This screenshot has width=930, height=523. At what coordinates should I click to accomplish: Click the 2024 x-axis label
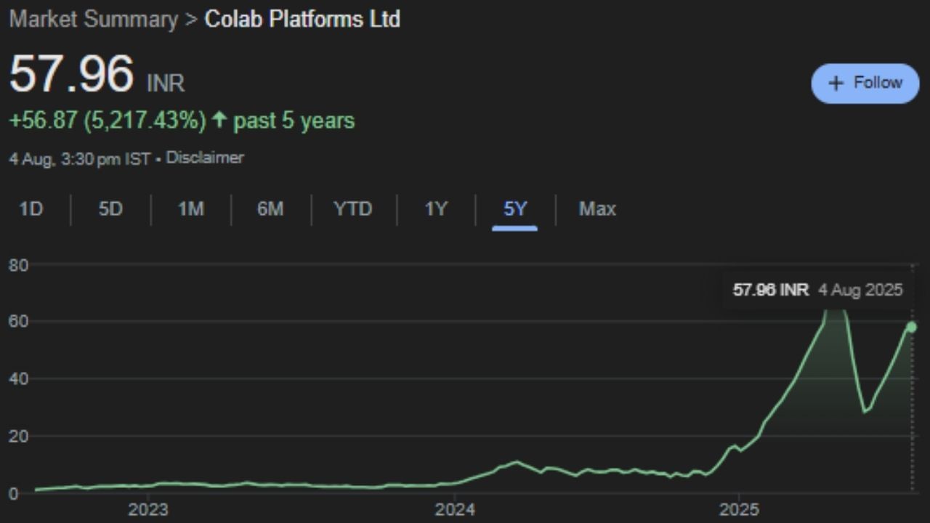455,508
